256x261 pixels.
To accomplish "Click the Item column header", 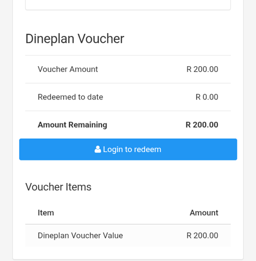I will 46,213.
